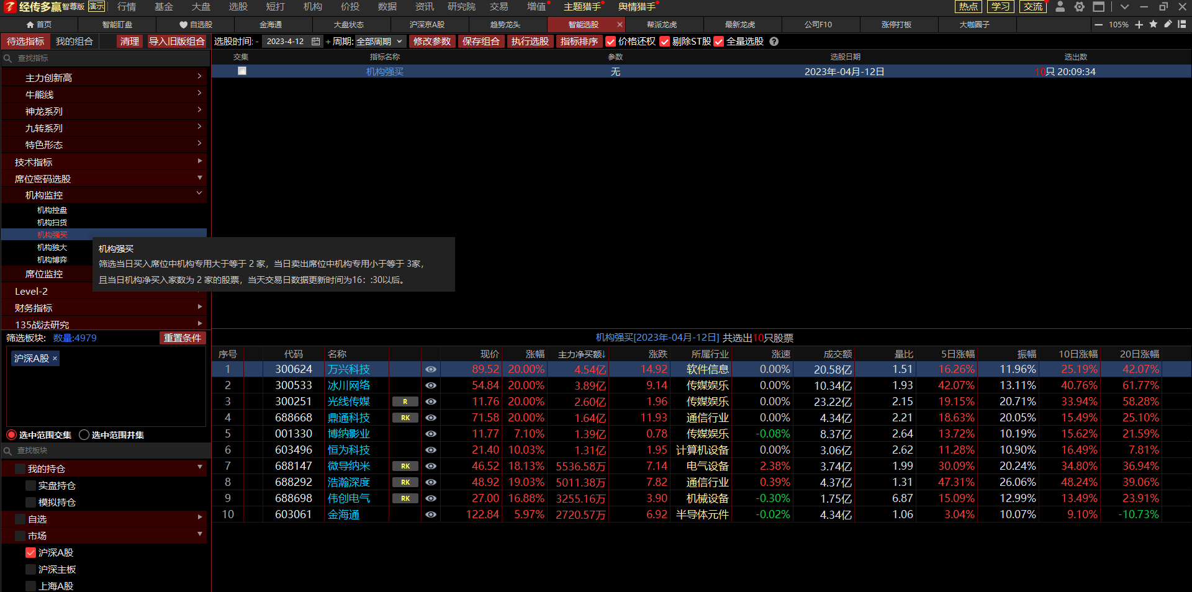Expand the 自选 block group
Screen dimensions: 1192x592
tap(200, 517)
